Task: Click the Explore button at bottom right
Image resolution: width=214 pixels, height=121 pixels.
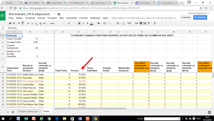Action: tap(209, 113)
